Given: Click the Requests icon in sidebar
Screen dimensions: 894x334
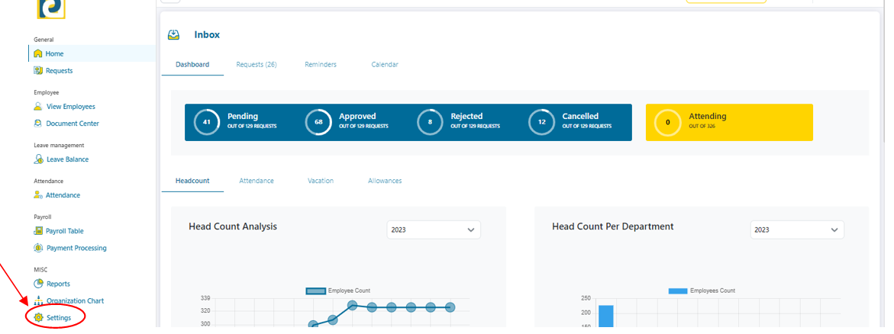Looking at the screenshot, I should pos(38,71).
